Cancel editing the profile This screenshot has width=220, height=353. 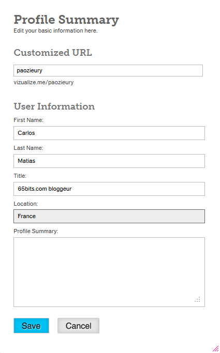tap(79, 326)
